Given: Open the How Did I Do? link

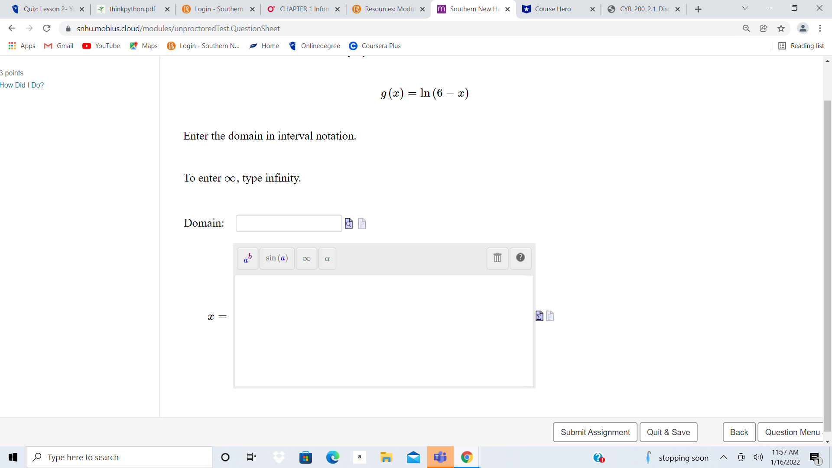Looking at the screenshot, I should (x=22, y=85).
